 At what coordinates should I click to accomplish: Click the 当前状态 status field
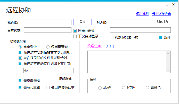47,30
